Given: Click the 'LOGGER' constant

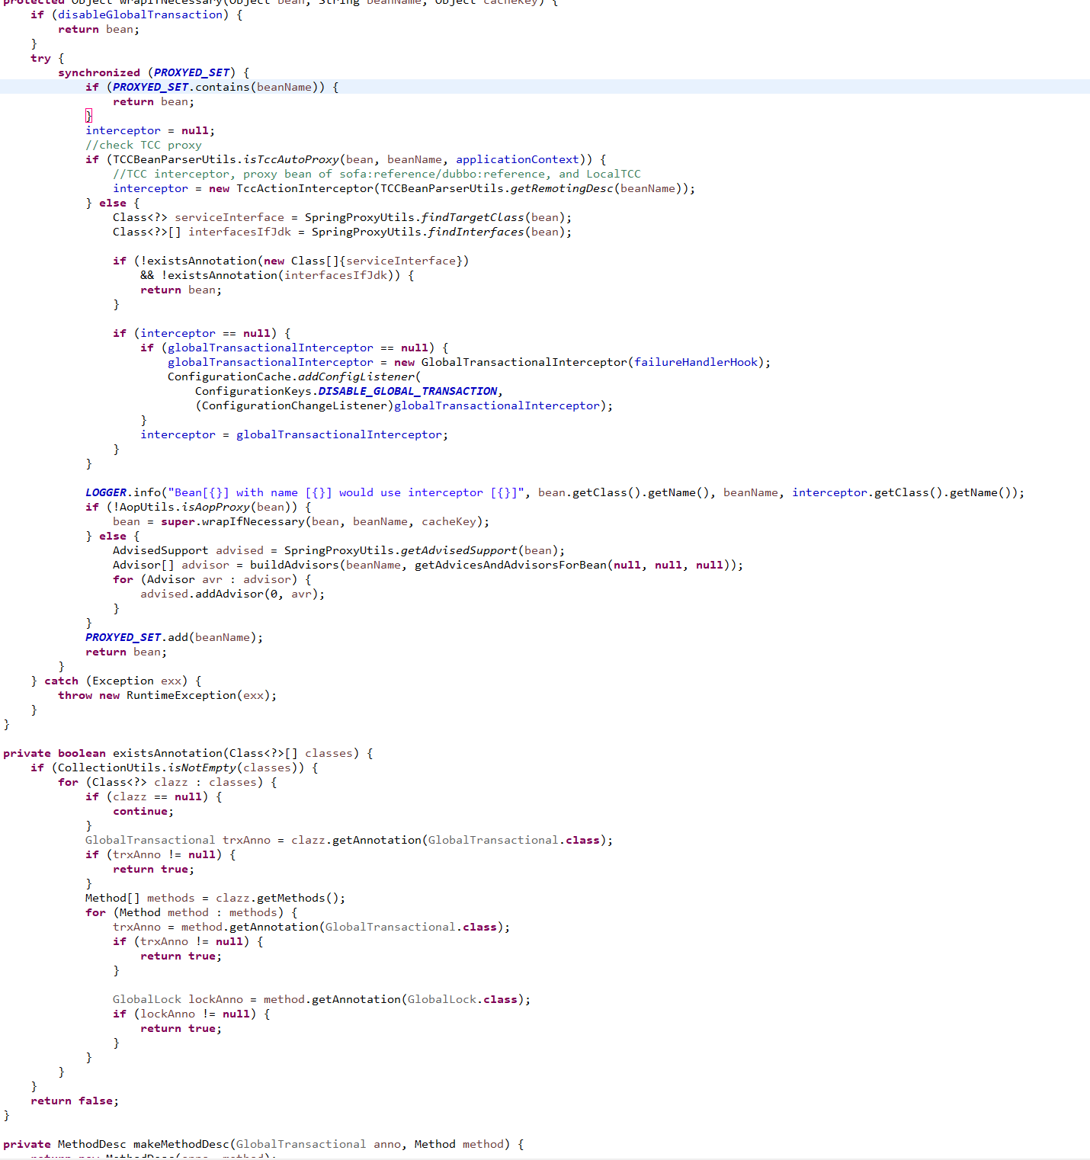Looking at the screenshot, I should click(x=106, y=492).
